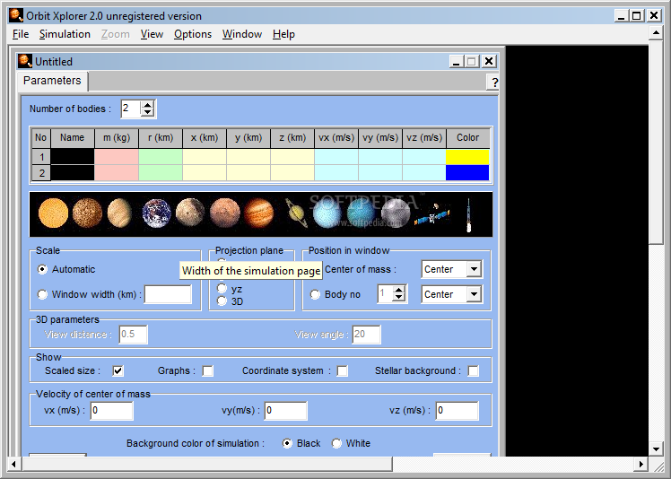Pick the Uranus planet image

pos(327,213)
